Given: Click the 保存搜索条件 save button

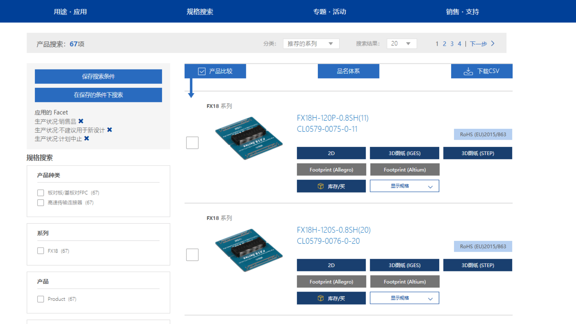Looking at the screenshot, I should 98,76.
